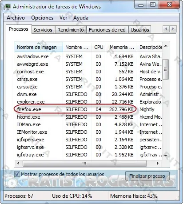
Task: Sort by Descripción column header
Action: [x=150, y=47]
